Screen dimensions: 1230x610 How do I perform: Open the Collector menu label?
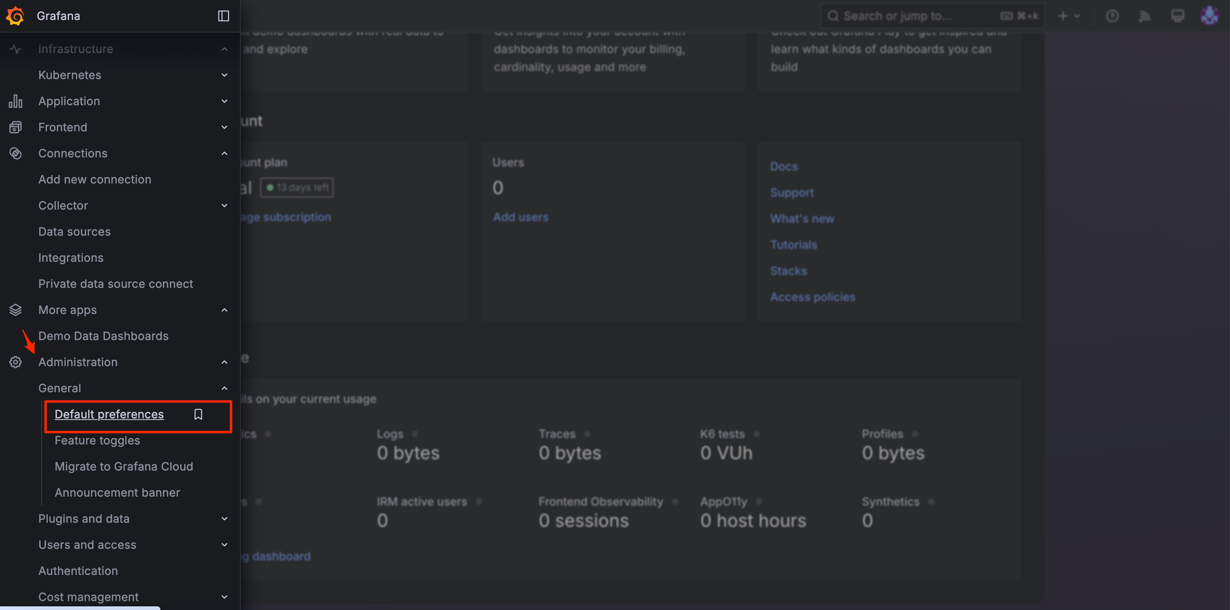coord(63,206)
